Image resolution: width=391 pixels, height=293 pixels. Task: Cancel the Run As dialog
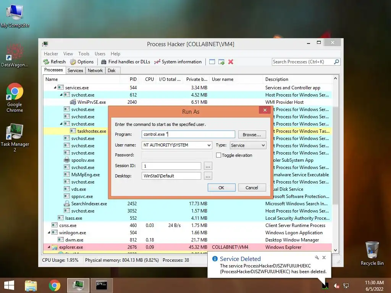pyautogui.click(x=252, y=188)
